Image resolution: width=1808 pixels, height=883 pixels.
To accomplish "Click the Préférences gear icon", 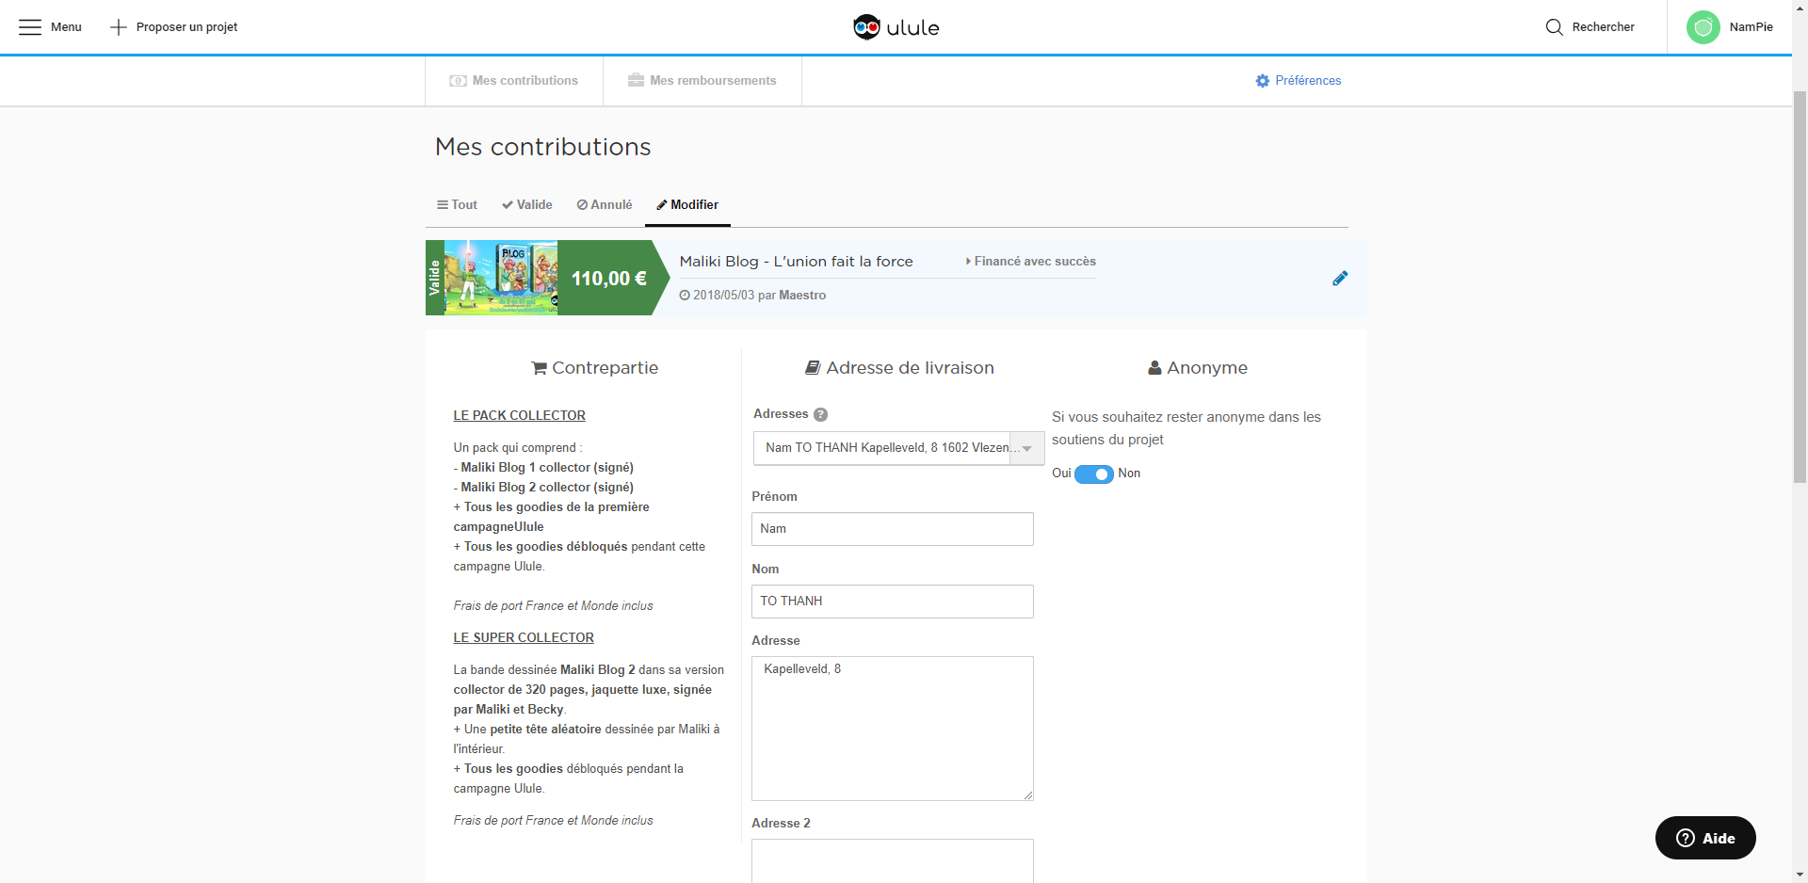I will (x=1262, y=81).
